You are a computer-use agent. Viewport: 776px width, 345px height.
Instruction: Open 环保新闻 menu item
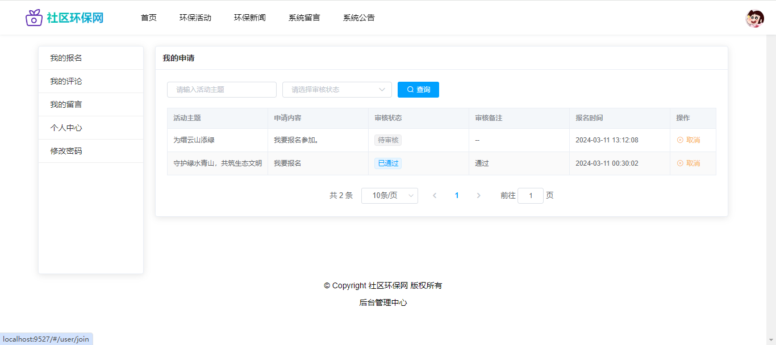(250, 18)
